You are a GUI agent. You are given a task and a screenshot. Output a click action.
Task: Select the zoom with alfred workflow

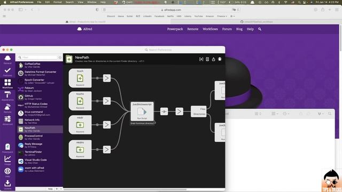point(40,169)
